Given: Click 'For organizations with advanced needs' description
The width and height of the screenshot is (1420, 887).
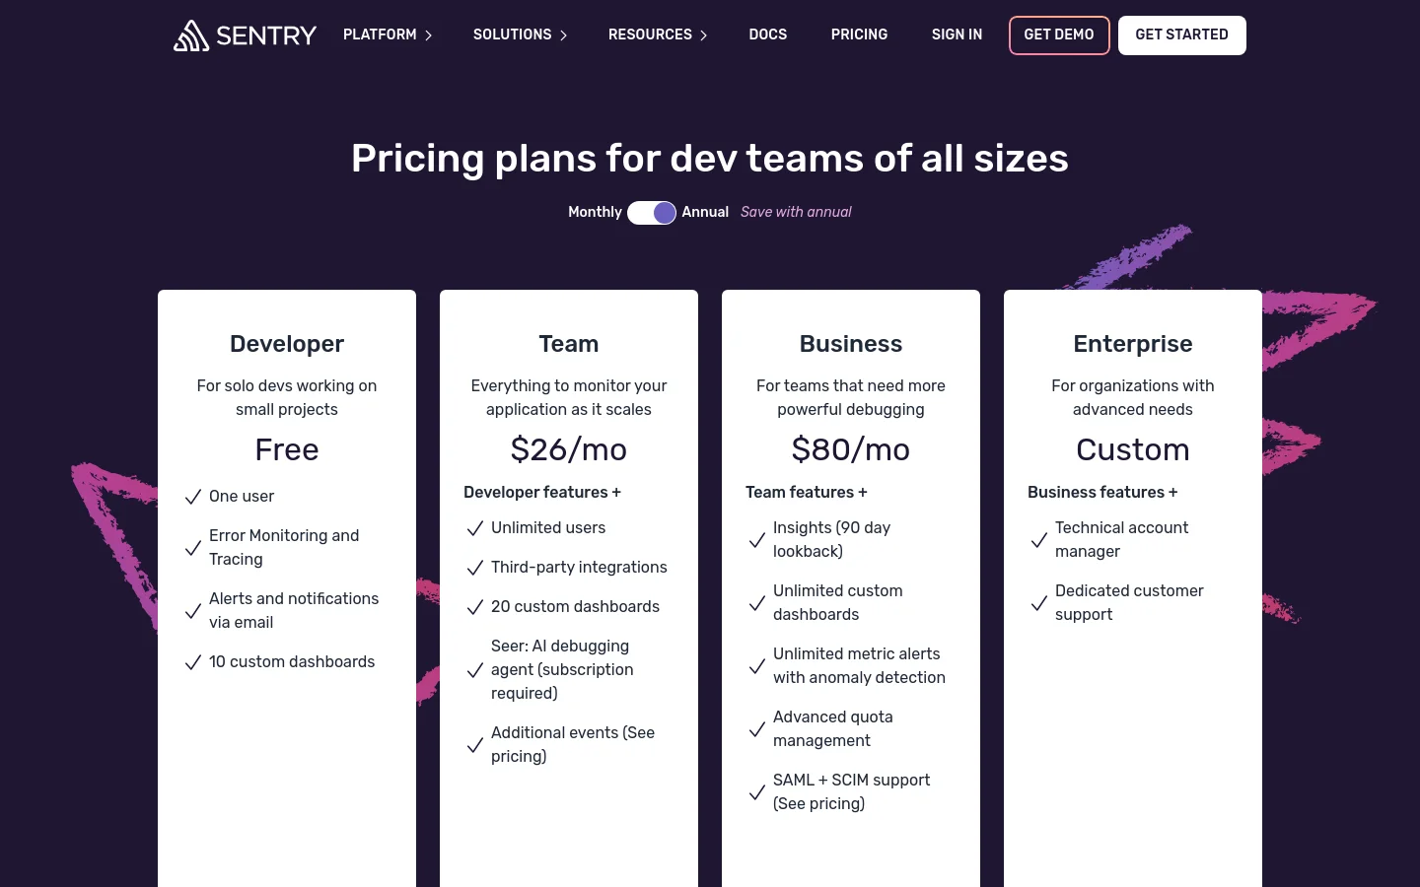Looking at the screenshot, I should [1133, 397].
